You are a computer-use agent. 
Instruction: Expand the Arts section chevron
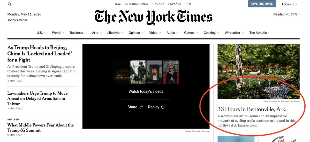point(100,33)
